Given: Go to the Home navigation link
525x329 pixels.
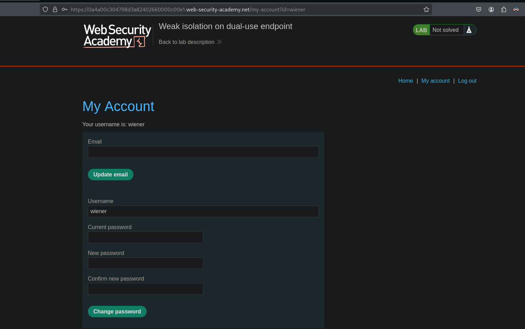Looking at the screenshot, I should click(x=405, y=81).
